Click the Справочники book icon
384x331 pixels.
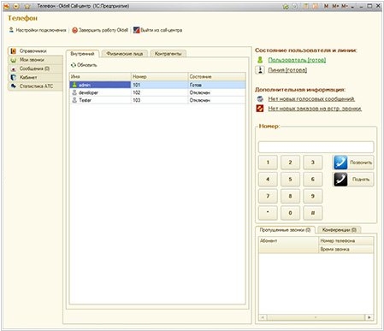point(13,51)
